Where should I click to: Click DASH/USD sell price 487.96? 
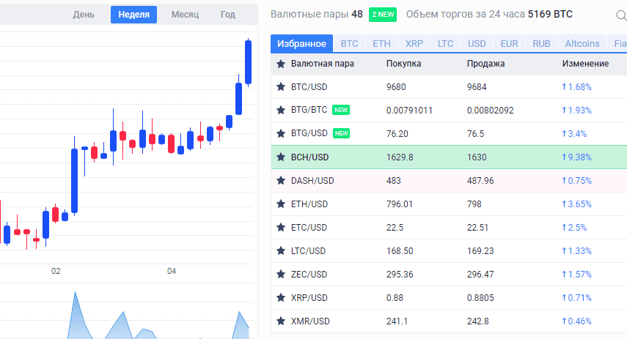480,180
